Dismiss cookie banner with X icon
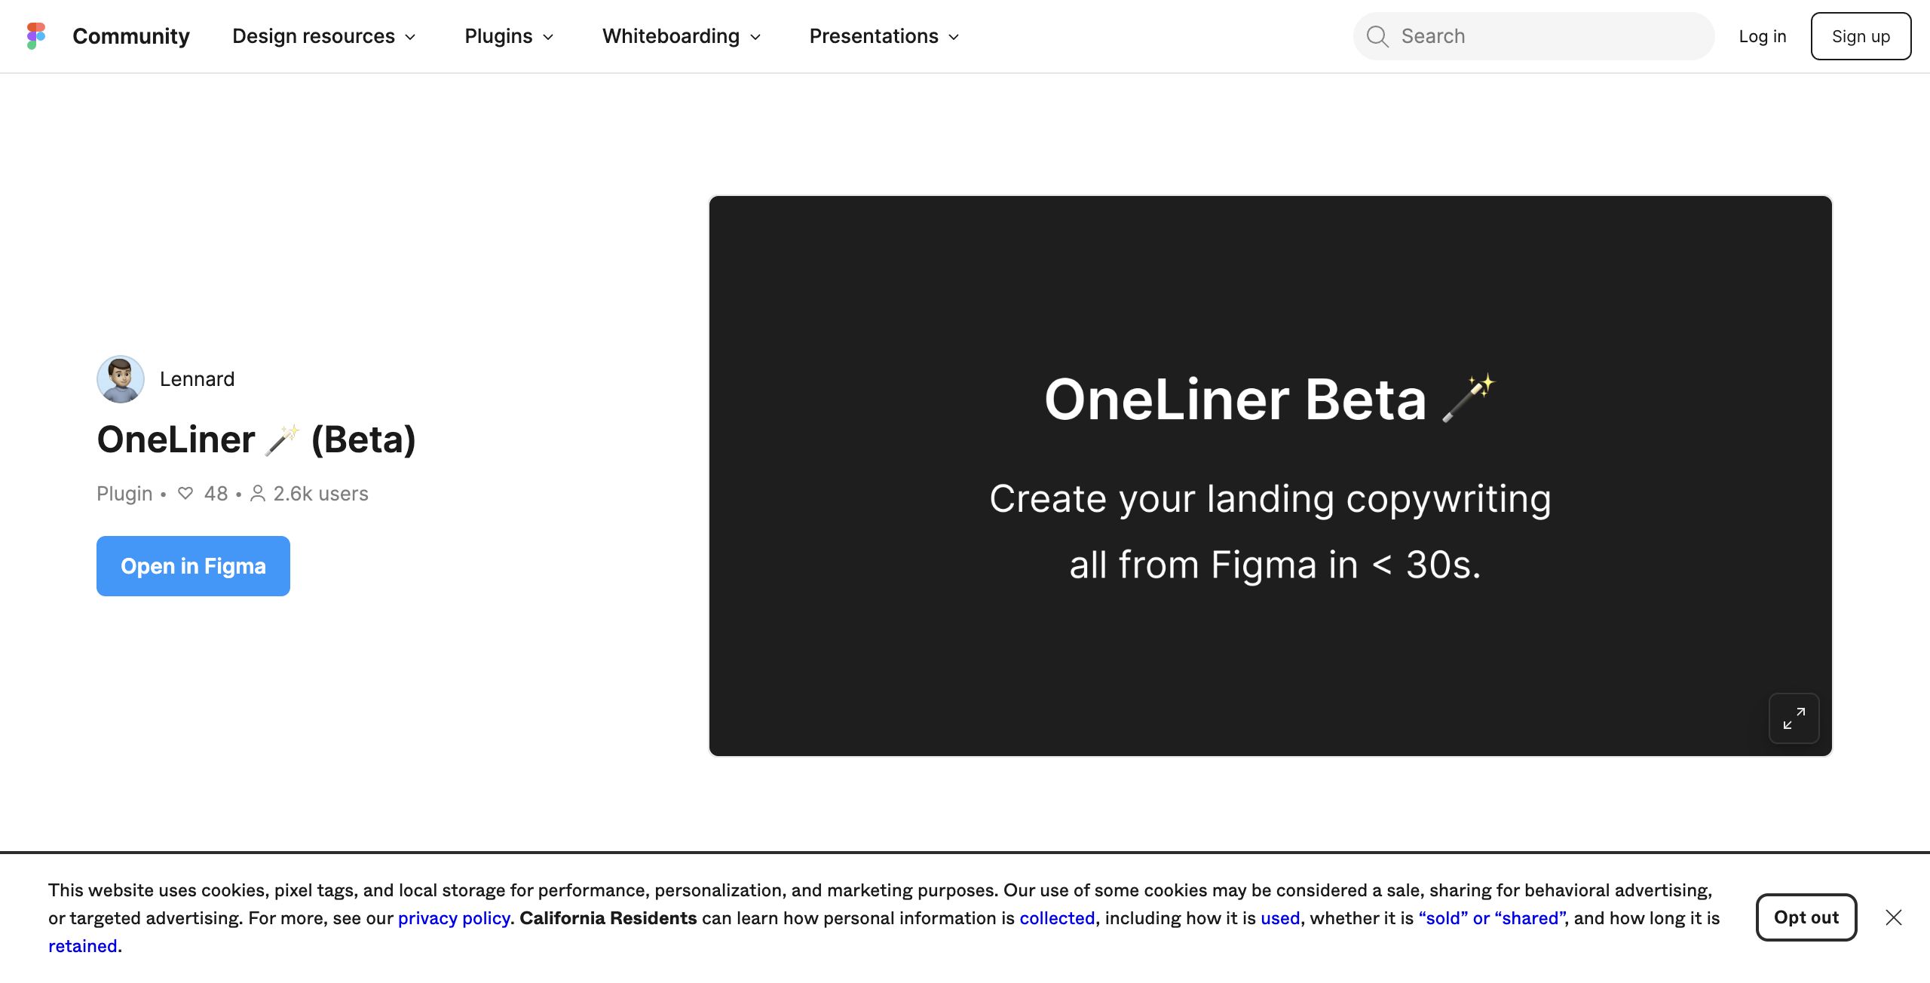Image resolution: width=1930 pixels, height=983 pixels. [1894, 917]
